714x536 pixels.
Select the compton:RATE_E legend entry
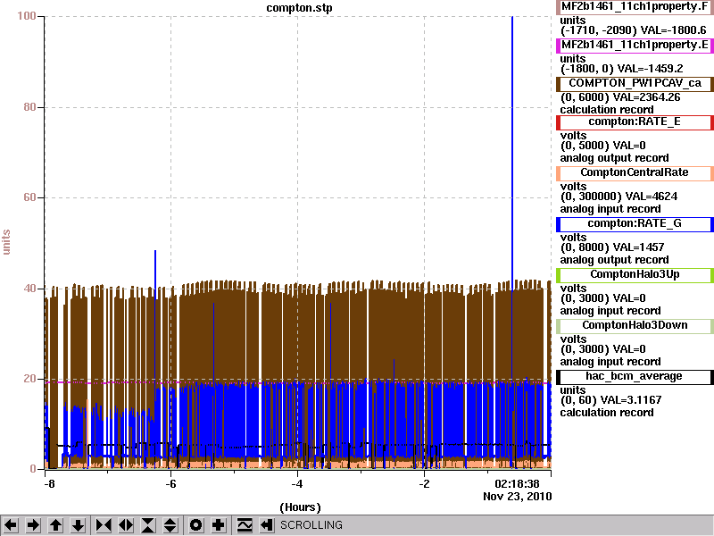point(635,122)
